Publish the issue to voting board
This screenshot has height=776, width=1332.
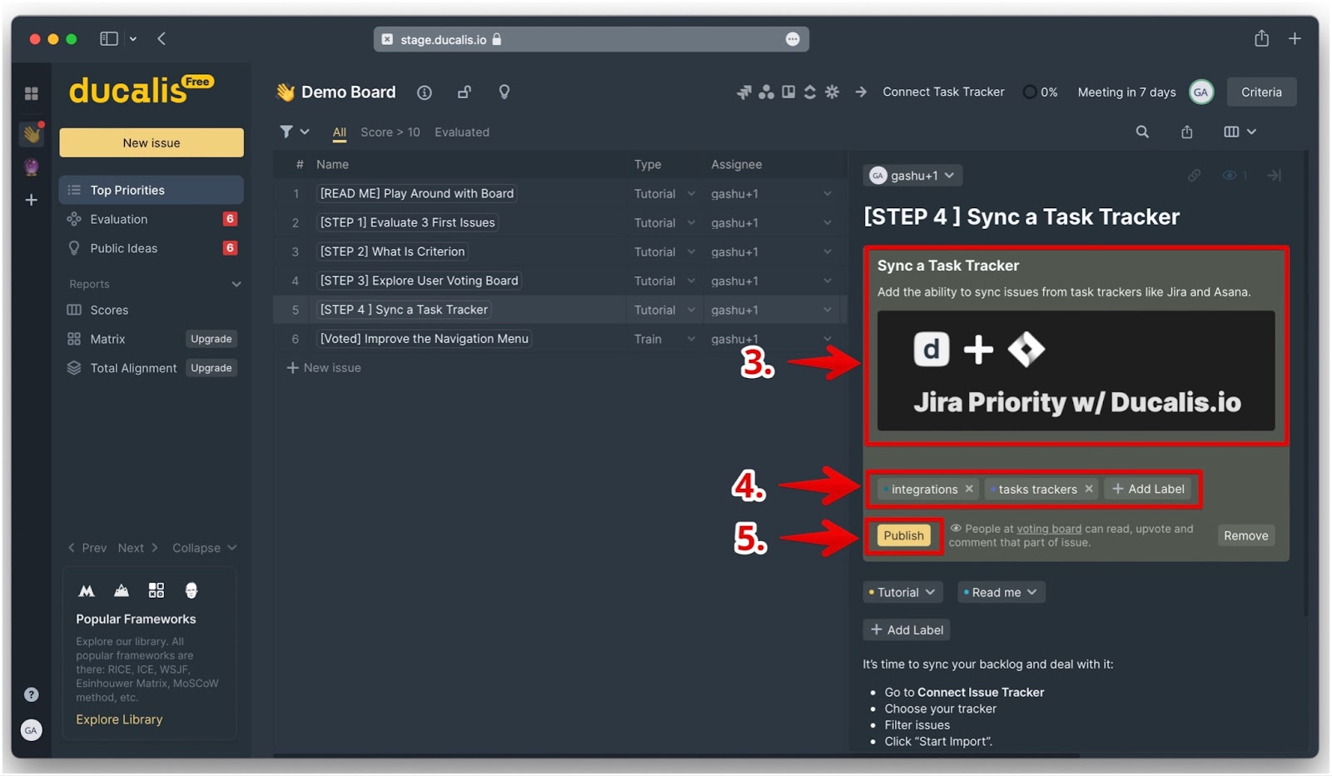pos(903,535)
